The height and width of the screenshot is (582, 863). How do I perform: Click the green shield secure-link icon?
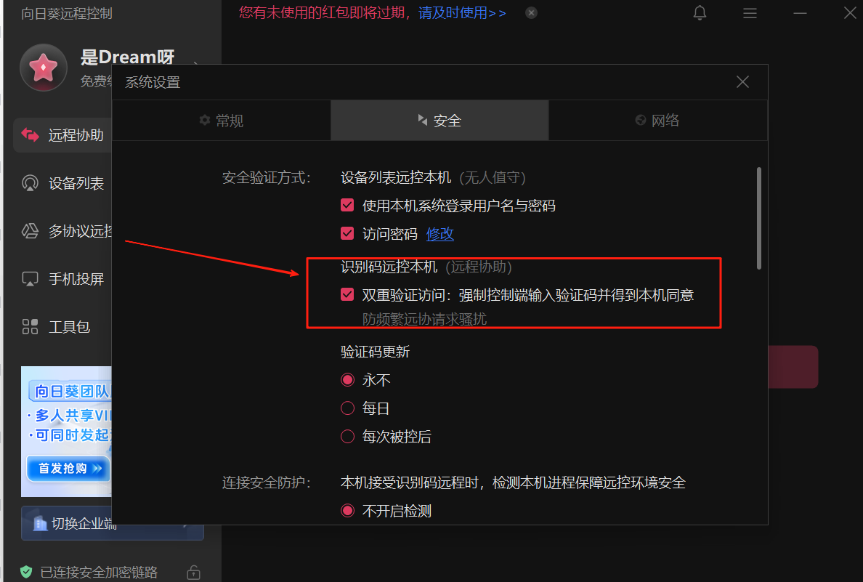pos(26,572)
